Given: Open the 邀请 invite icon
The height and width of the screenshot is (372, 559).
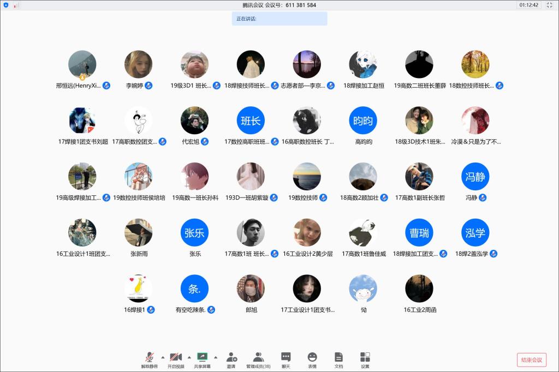Looking at the screenshot, I should [231, 360].
